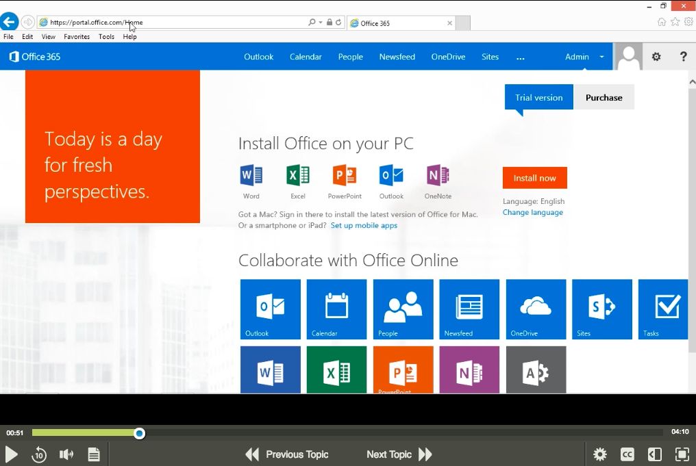Open the File menu
The image size is (696, 466).
coord(8,37)
